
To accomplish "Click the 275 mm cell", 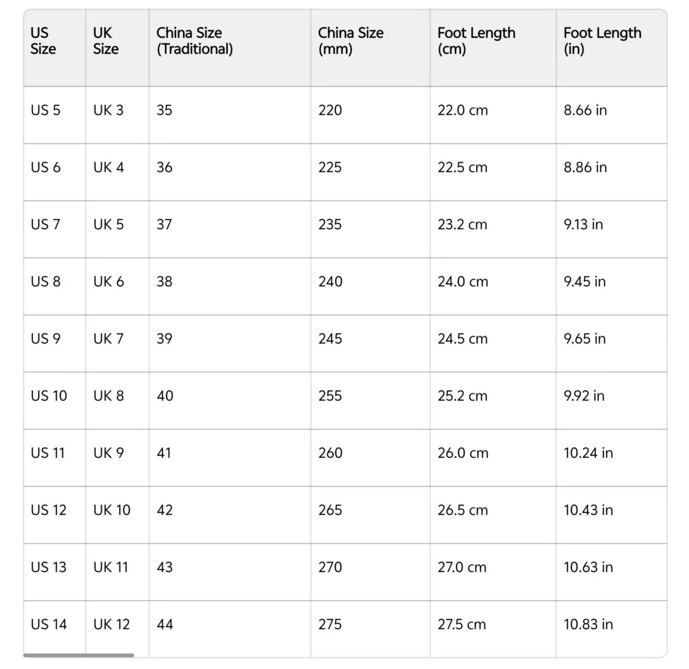I will click(330, 624).
